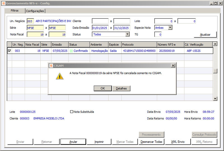Expand the Status dropdown showing Todos
This screenshot has width=224, height=151.
(x=127, y=34)
